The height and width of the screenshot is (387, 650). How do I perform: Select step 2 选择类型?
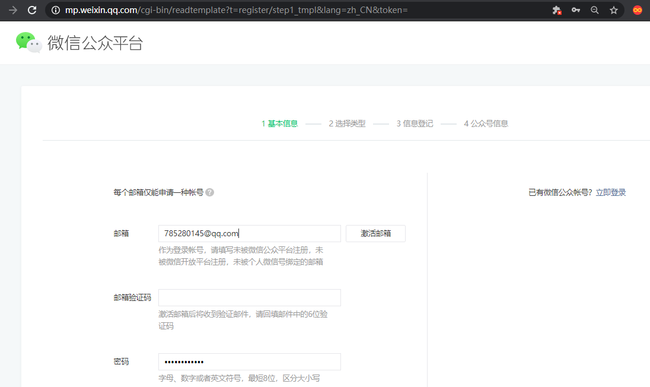click(x=347, y=123)
